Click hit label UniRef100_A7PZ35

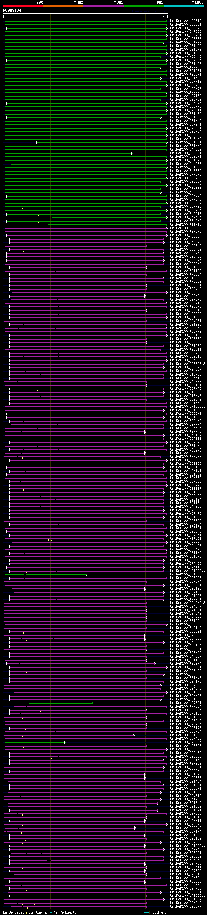tap(186, 67)
